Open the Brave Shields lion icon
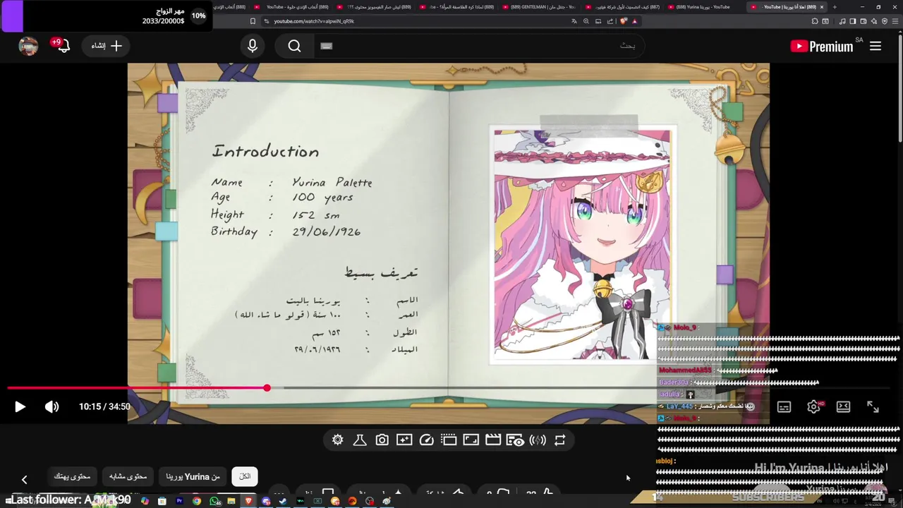The width and height of the screenshot is (903, 508). 623,21
